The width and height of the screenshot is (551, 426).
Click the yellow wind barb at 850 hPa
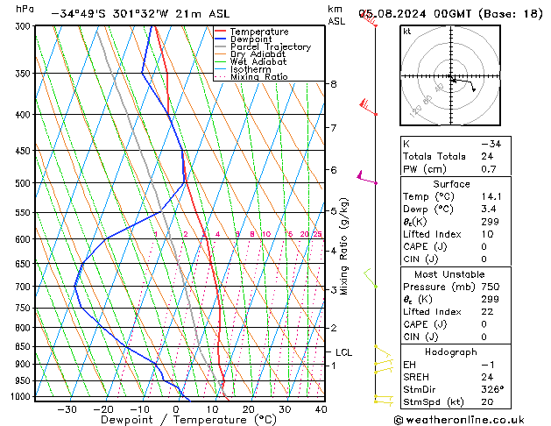383,351
